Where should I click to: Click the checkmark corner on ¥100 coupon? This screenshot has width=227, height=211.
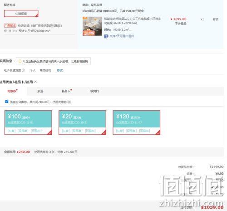tap(50, 132)
